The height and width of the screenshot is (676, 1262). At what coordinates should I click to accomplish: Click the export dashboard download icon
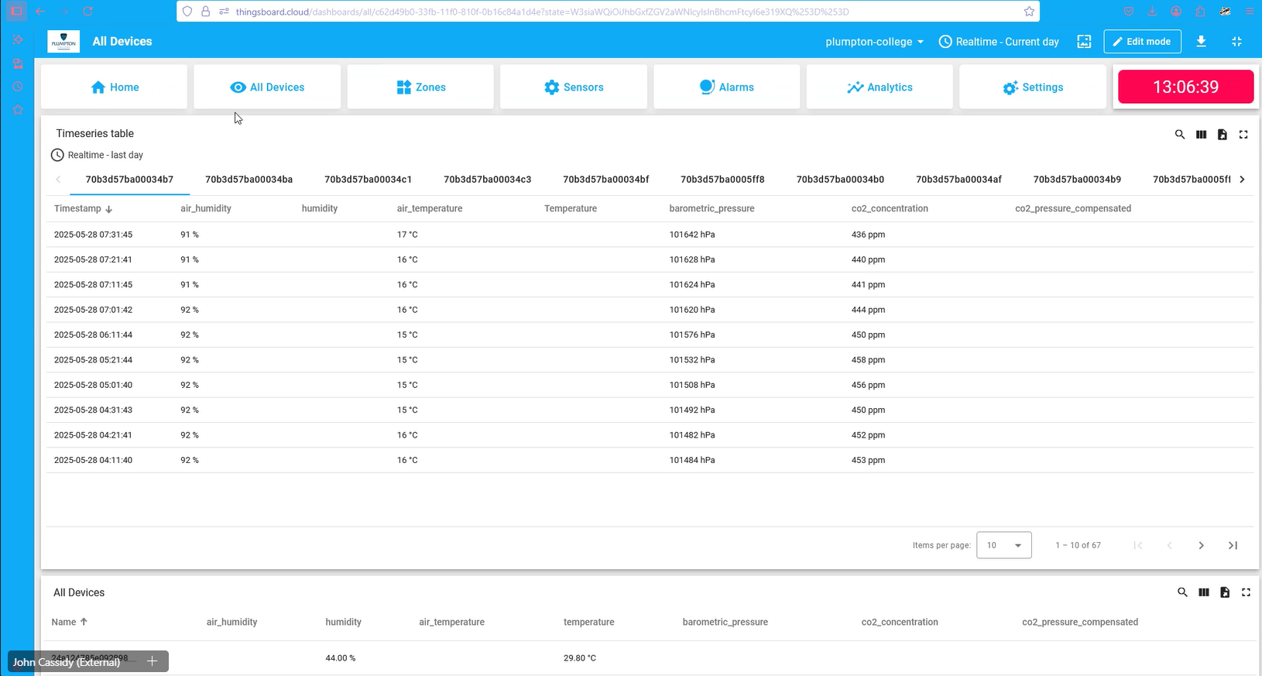tap(1201, 42)
